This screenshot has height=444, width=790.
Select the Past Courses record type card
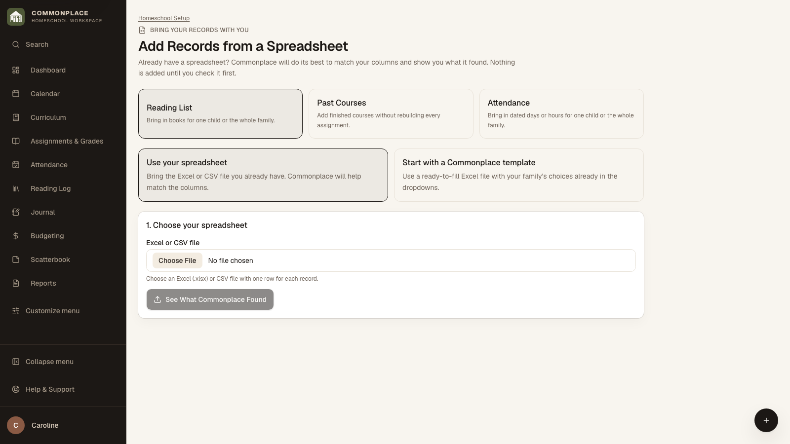(x=391, y=113)
